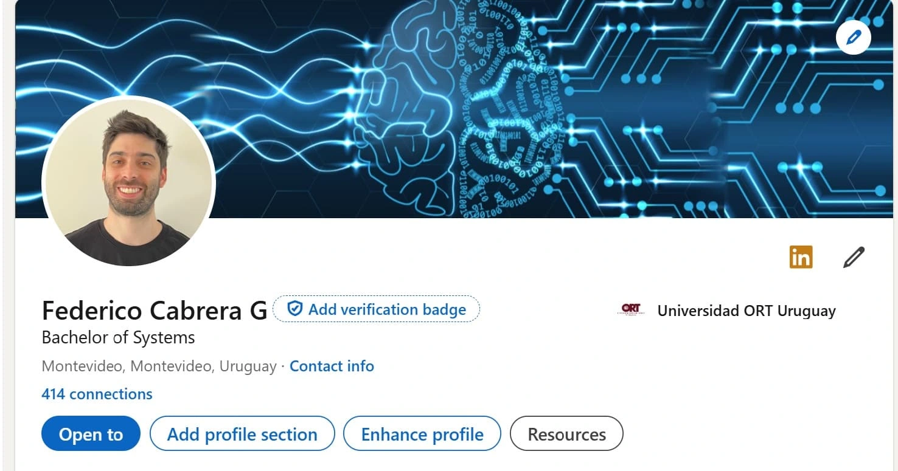The width and height of the screenshot is (898, 471).
Task: Click the name Federico Cabrera G
Action: pos(155,311)
